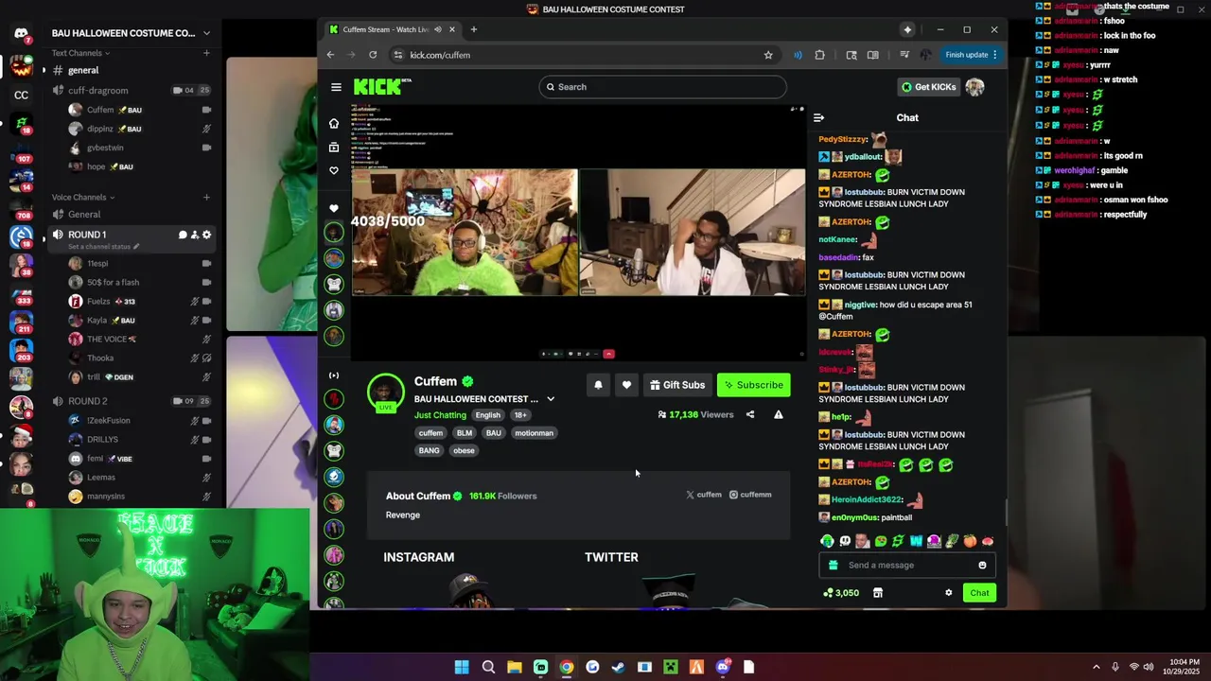Open the cuffem X profile link

click(x=703, y=495)
